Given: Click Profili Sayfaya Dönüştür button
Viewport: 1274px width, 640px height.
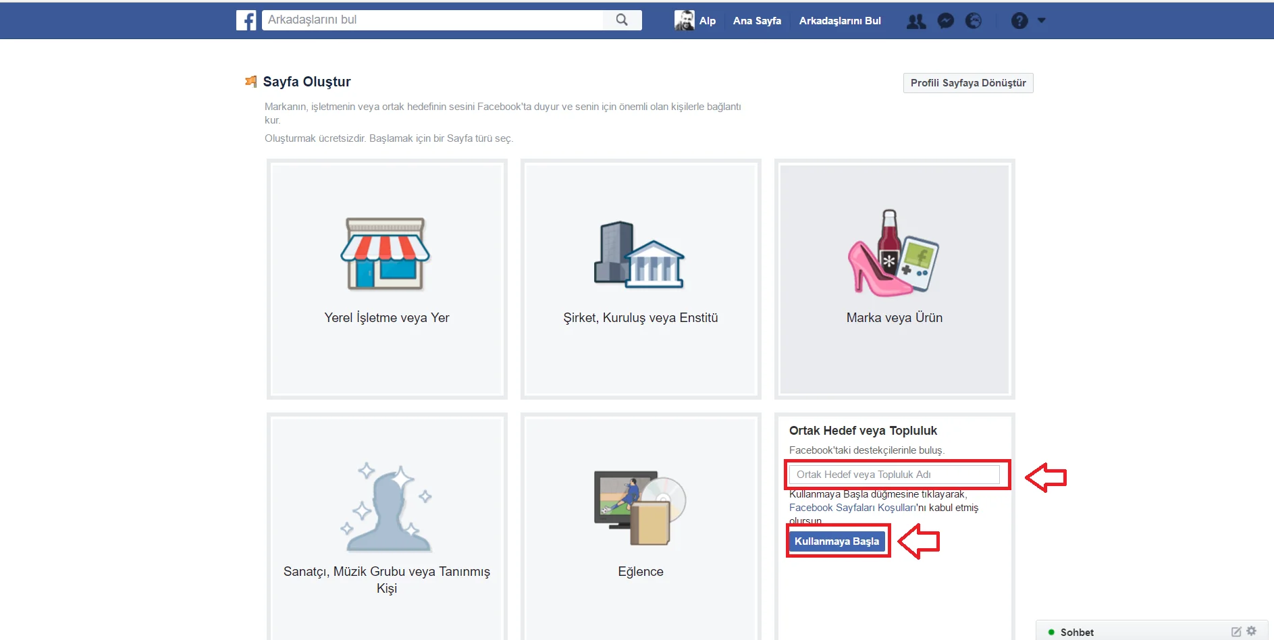Looking at the screenshot, I should click(967, 83).
